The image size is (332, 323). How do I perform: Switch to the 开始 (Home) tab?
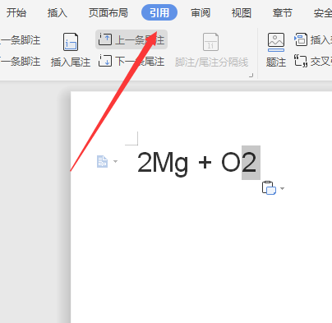[16, 12]
